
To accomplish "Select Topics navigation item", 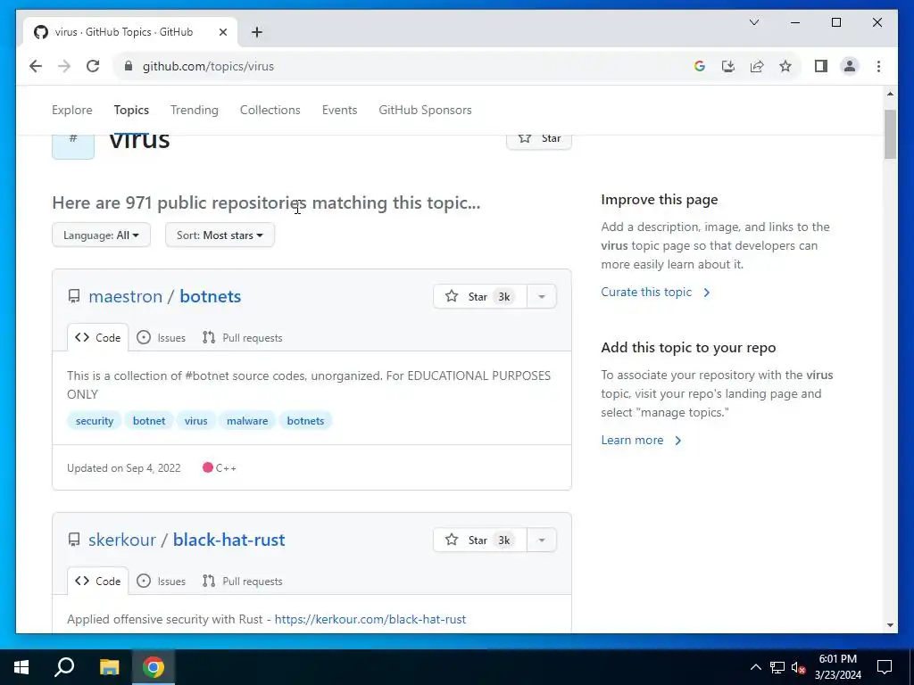I will 131,110.
